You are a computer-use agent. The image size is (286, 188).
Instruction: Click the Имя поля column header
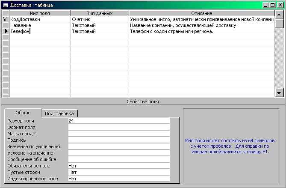tap(40, 13)
